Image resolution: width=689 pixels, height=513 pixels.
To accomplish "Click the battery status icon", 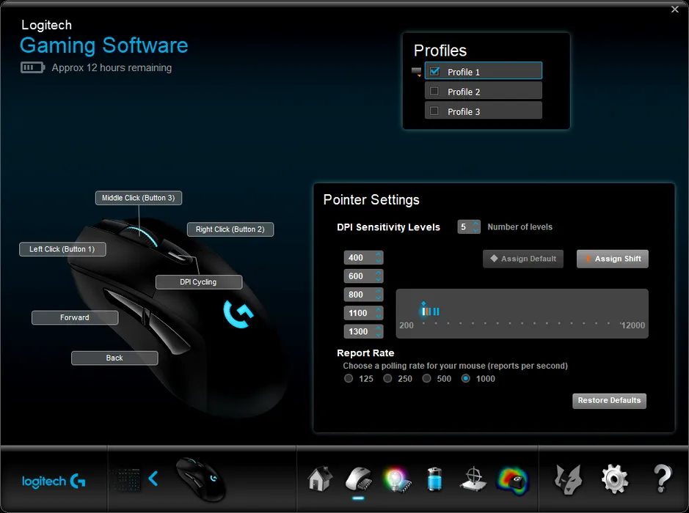I will [32, 67].
